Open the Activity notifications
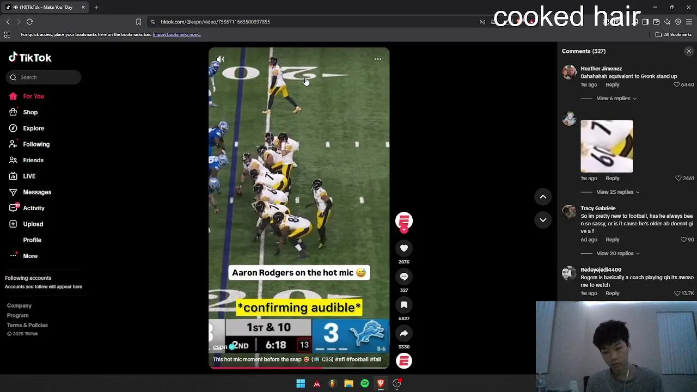Screen dimensions: 697x392 26,208
